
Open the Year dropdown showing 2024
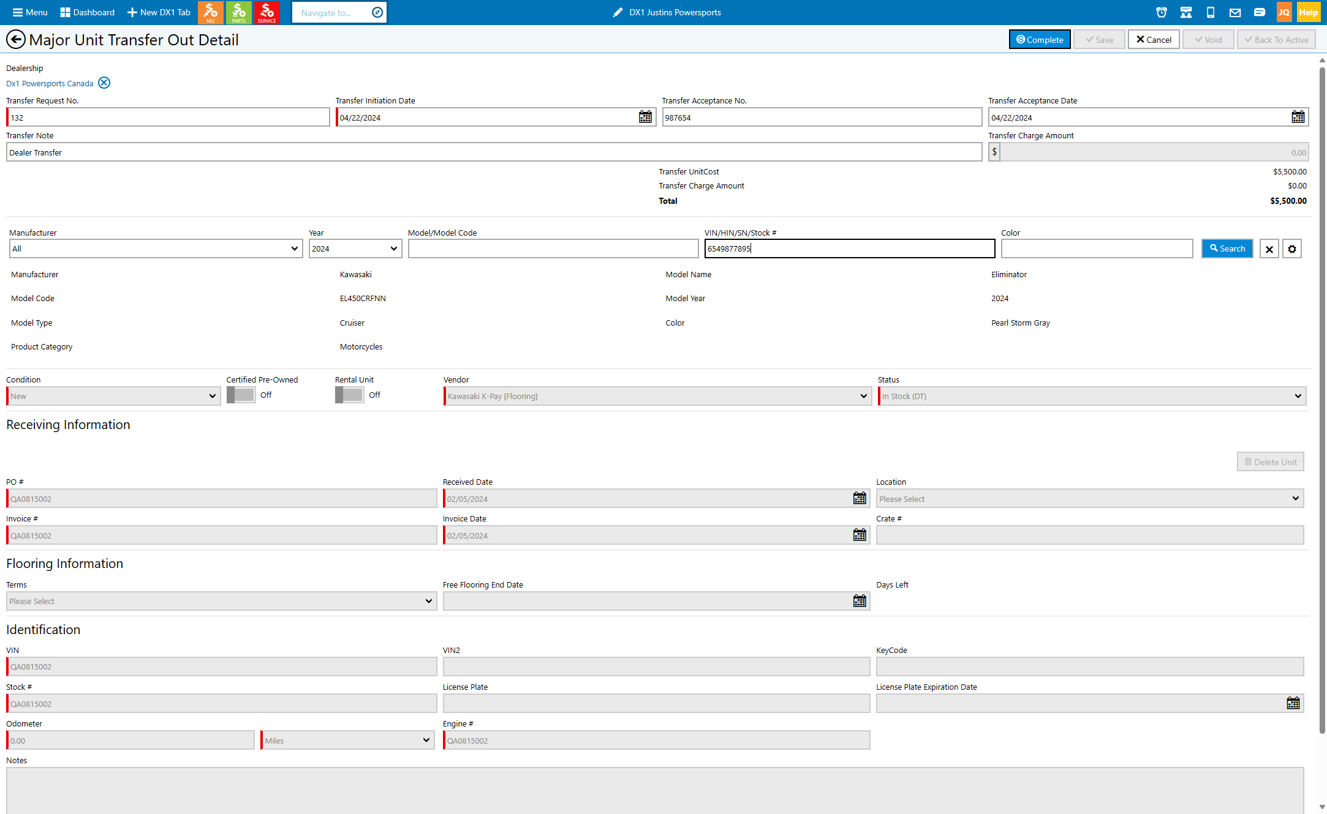click(355, 248)
